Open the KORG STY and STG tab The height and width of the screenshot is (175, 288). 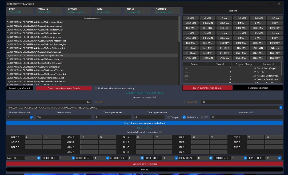pos(19,11)
